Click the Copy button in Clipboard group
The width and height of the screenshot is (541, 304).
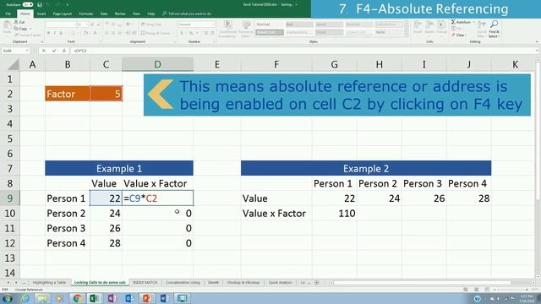pos(21,29)
